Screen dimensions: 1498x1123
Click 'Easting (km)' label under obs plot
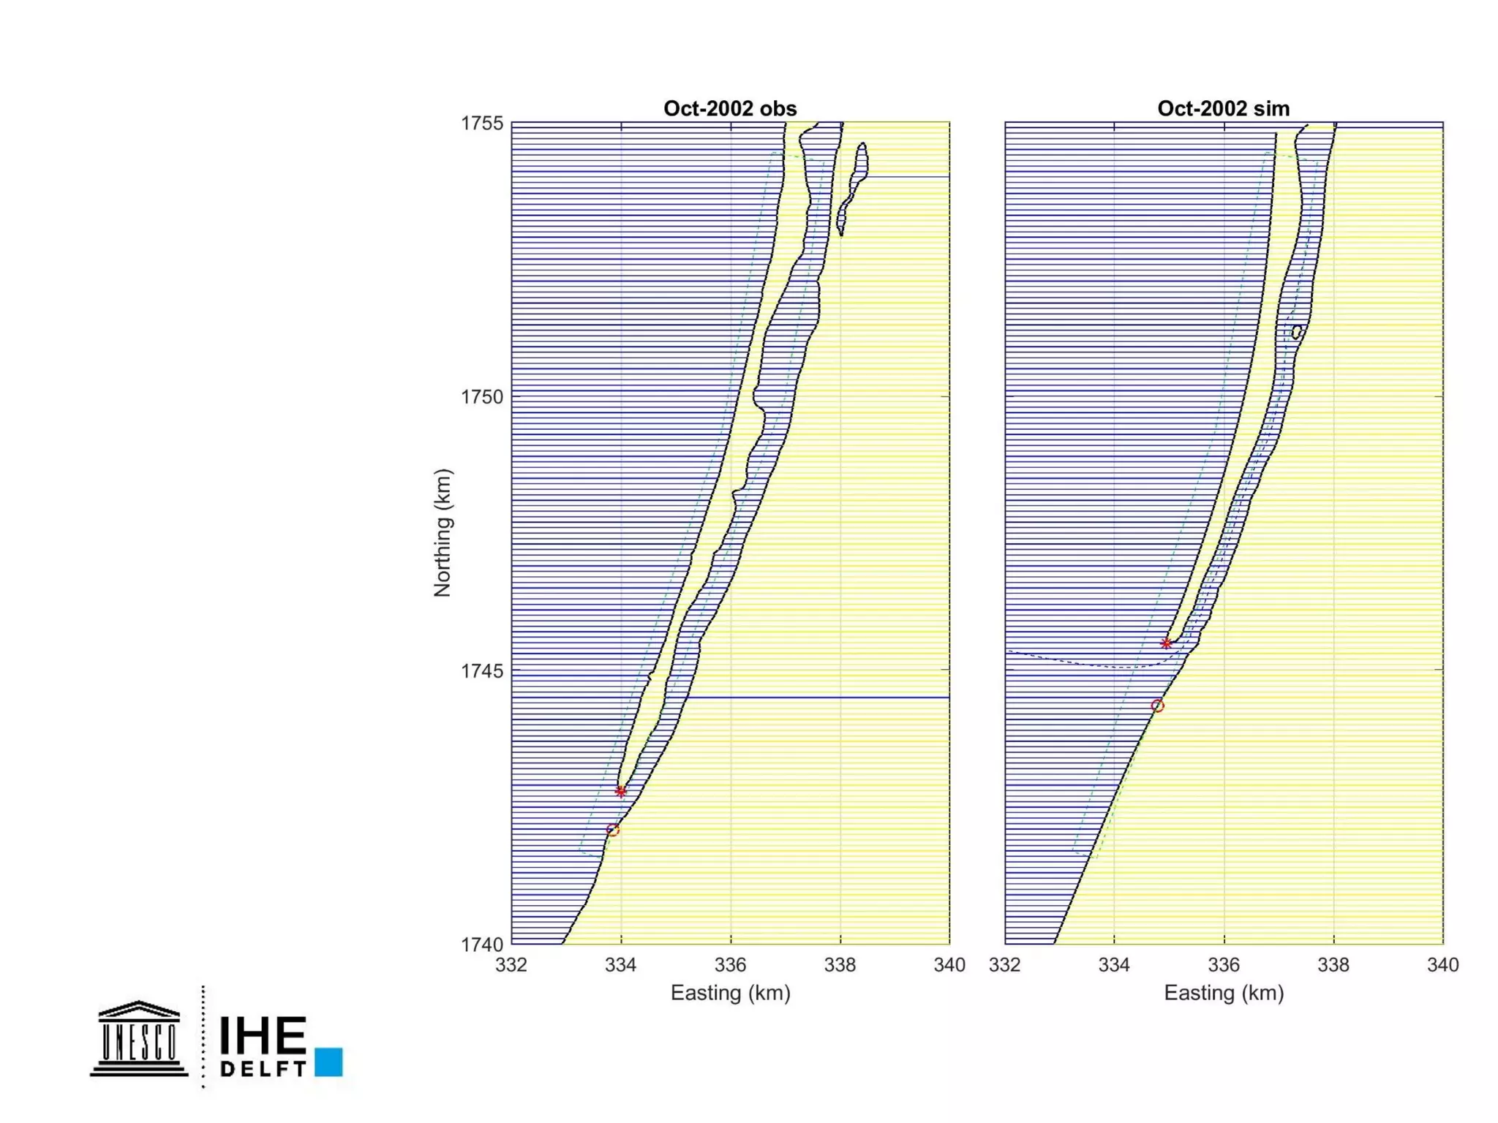730,993
